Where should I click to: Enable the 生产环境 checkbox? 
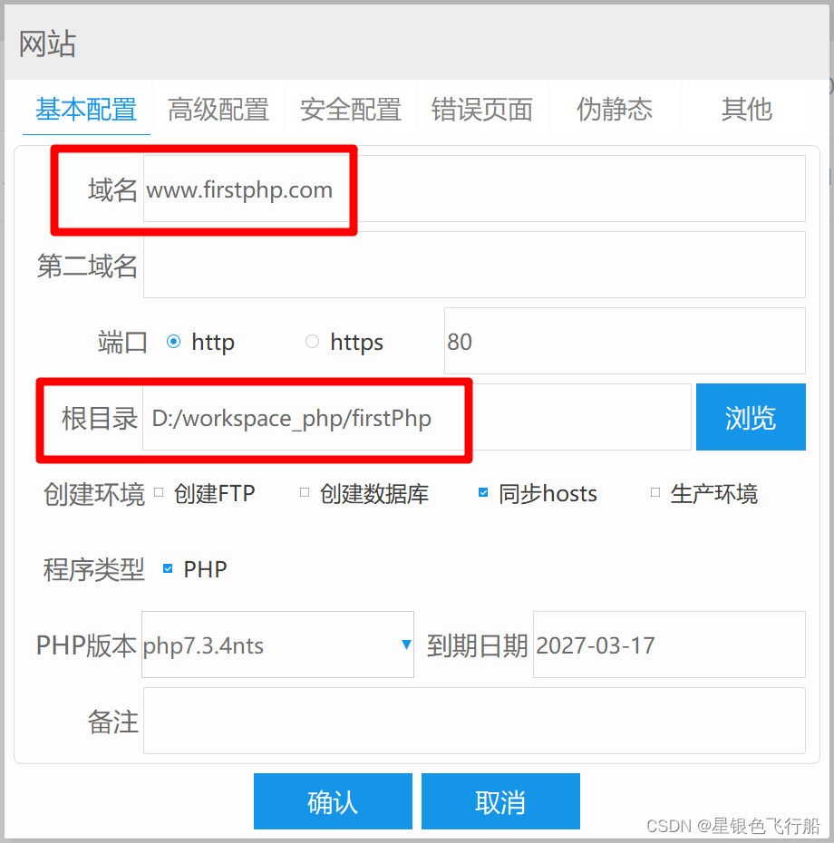click(655, 492)
